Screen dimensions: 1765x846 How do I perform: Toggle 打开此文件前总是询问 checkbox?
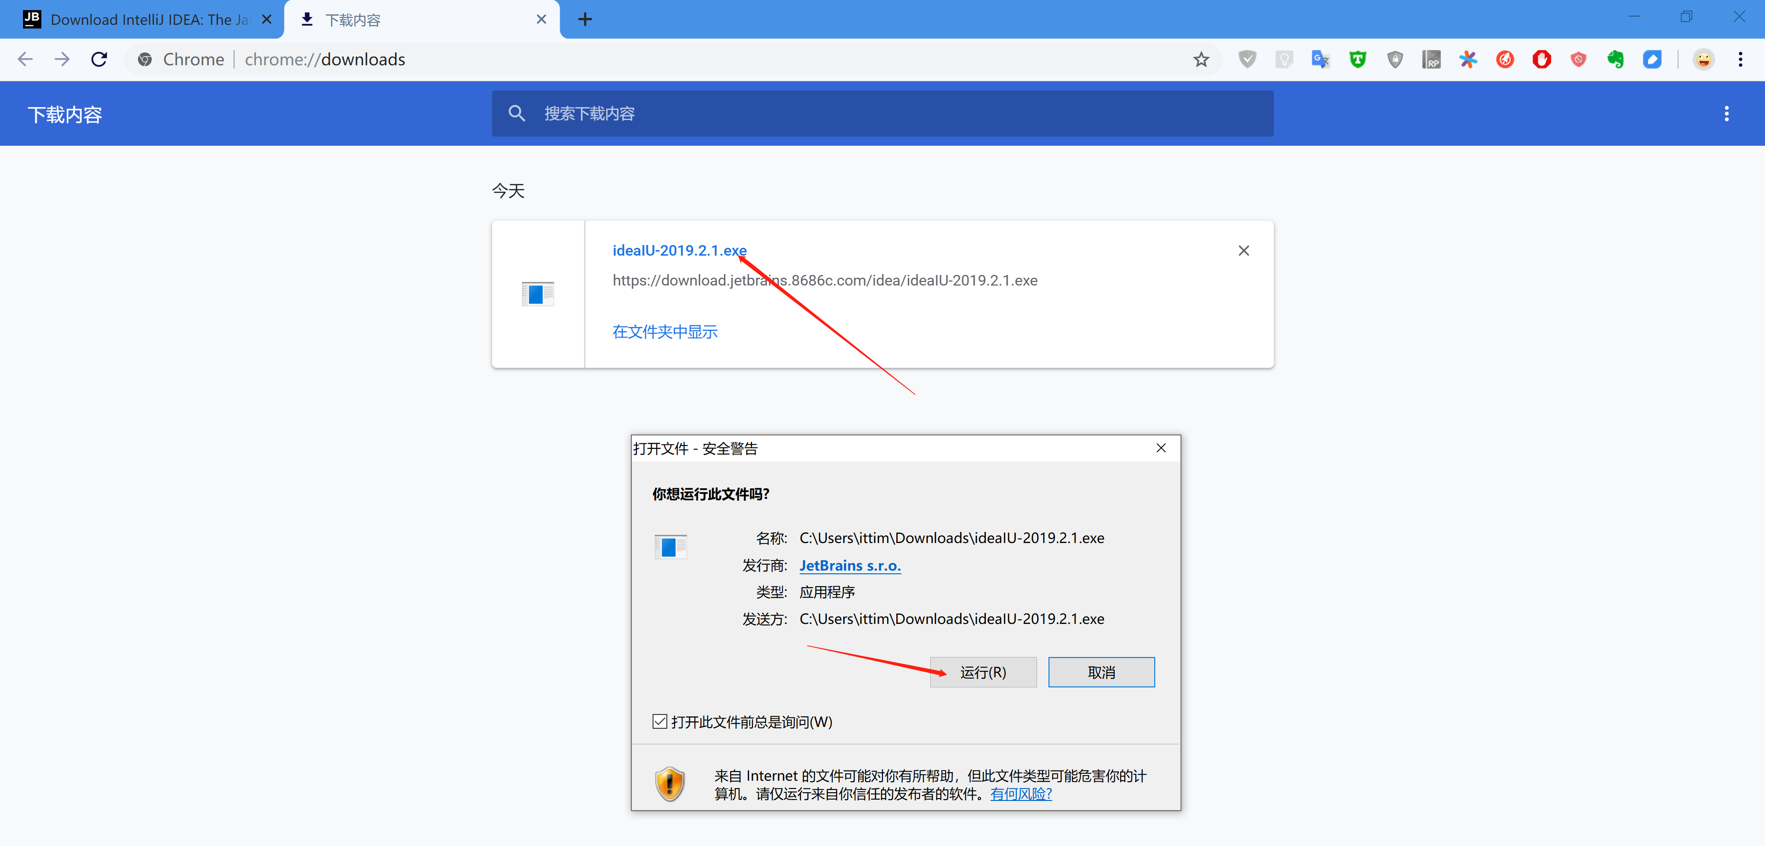(660, 722)
